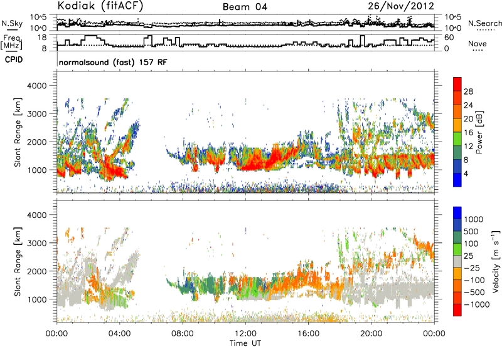Click the "16" value on Power color bar
The height and width of the screenshot is (347, 502).
click(468, 133)
